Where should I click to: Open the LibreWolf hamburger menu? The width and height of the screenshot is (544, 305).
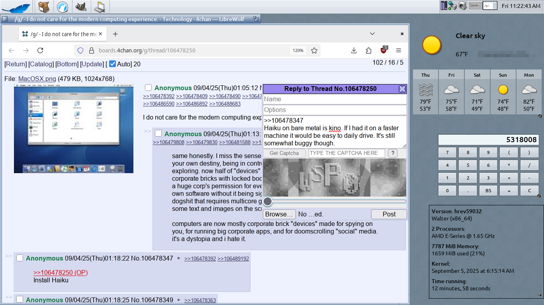pyautogui.click(x=399, y=50)
